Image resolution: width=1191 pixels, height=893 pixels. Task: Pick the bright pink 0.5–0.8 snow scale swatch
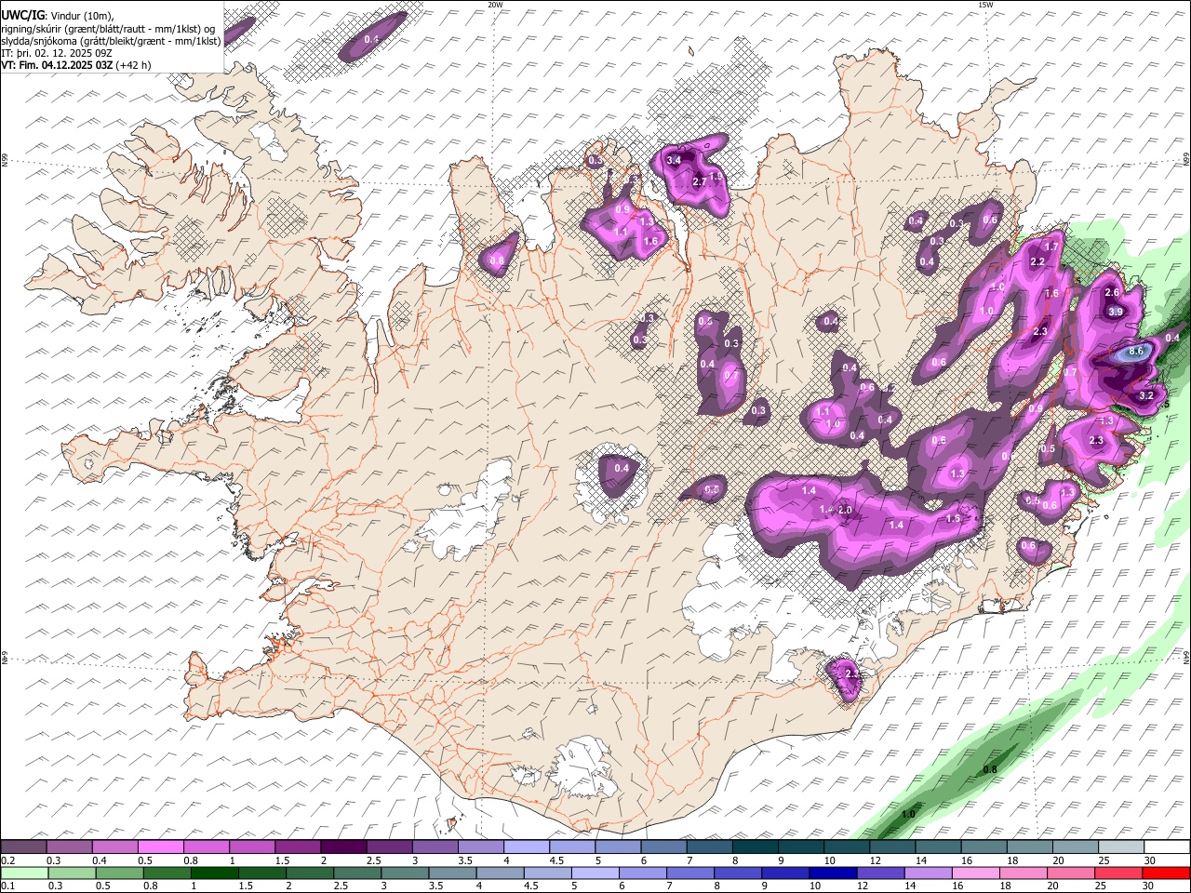[160, 846]
